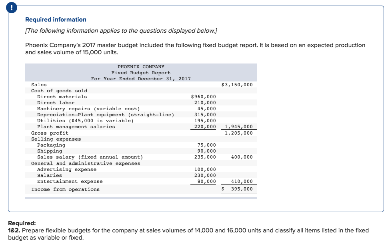This screenshot has height=242, width=390.
Task: Select the 'Gross profit' row label
Action: click(50, 133)
